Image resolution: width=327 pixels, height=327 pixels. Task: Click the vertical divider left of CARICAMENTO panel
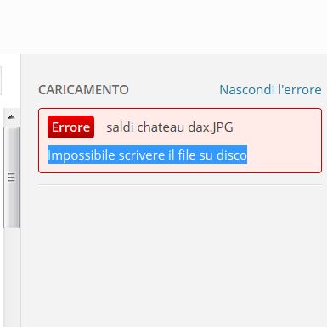[x=21, y=190]
